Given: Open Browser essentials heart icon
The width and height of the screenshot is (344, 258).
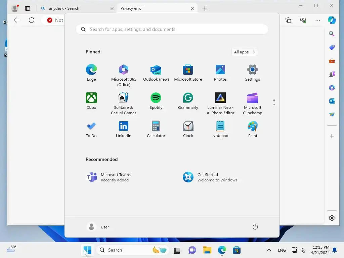Looking at the screenshot, I should [x=303, y=20].
